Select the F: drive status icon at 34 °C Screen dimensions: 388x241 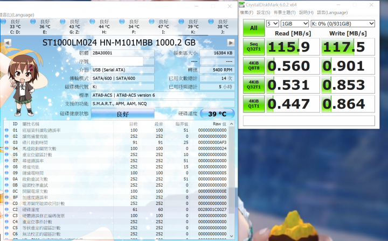click(x=122, y=22)
